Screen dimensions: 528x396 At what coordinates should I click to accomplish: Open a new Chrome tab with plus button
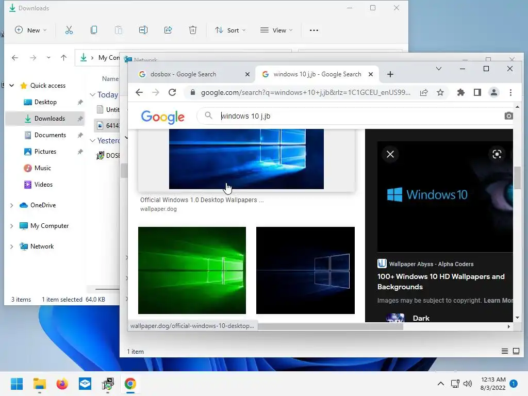point(390,74)
